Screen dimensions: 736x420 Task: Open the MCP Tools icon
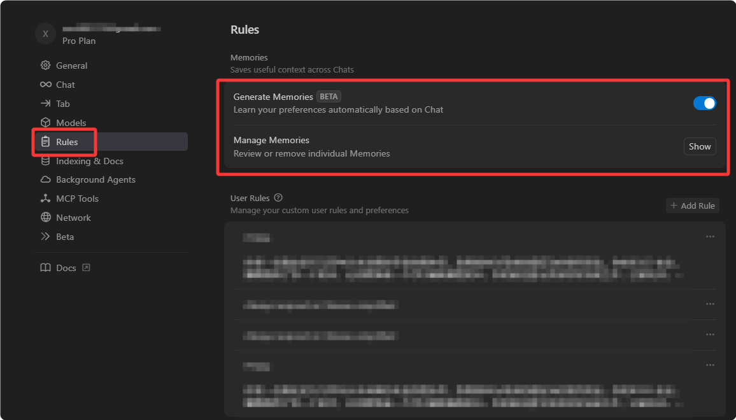click(46, 199)
